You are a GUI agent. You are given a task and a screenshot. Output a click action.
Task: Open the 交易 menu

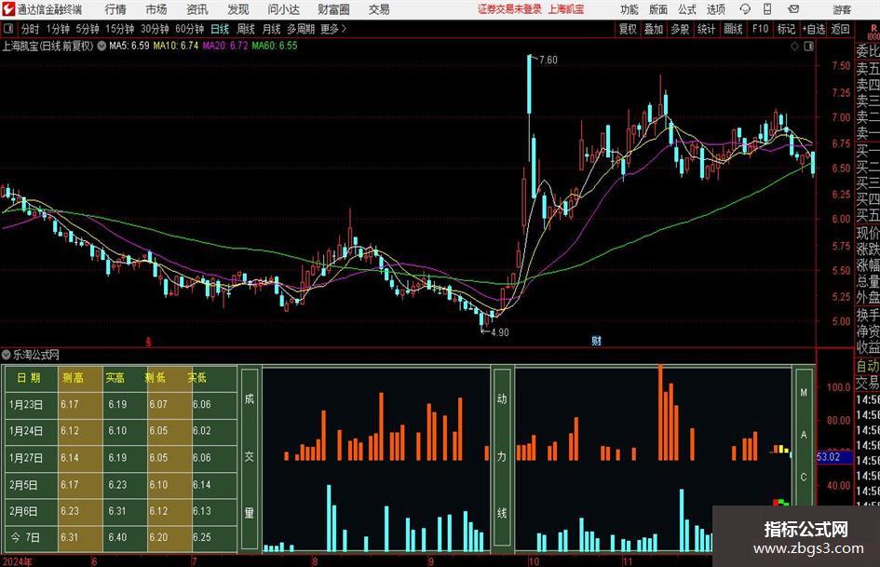point(379,9)
